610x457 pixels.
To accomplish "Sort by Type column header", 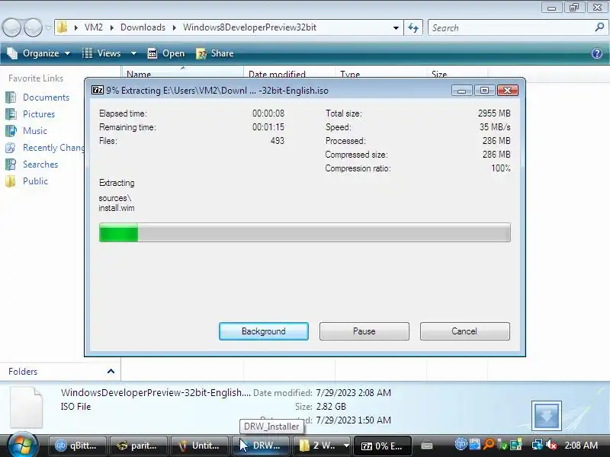I will pyautogui.click(x=380, y=73).
